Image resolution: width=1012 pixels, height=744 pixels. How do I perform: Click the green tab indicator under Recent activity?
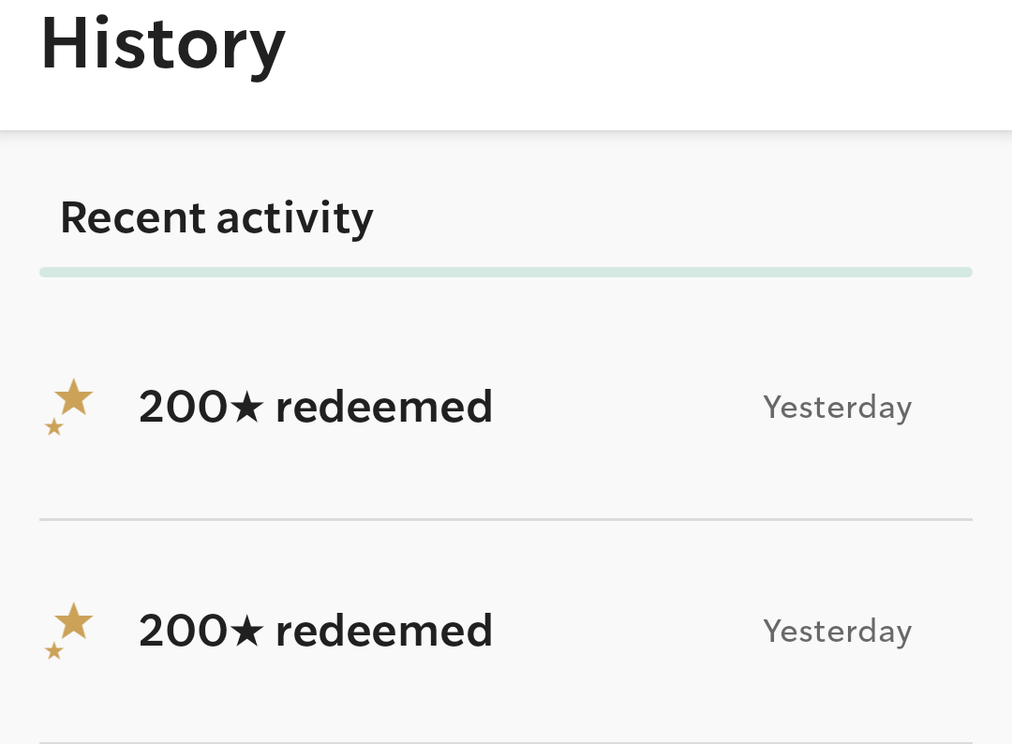tap(506, 273)
